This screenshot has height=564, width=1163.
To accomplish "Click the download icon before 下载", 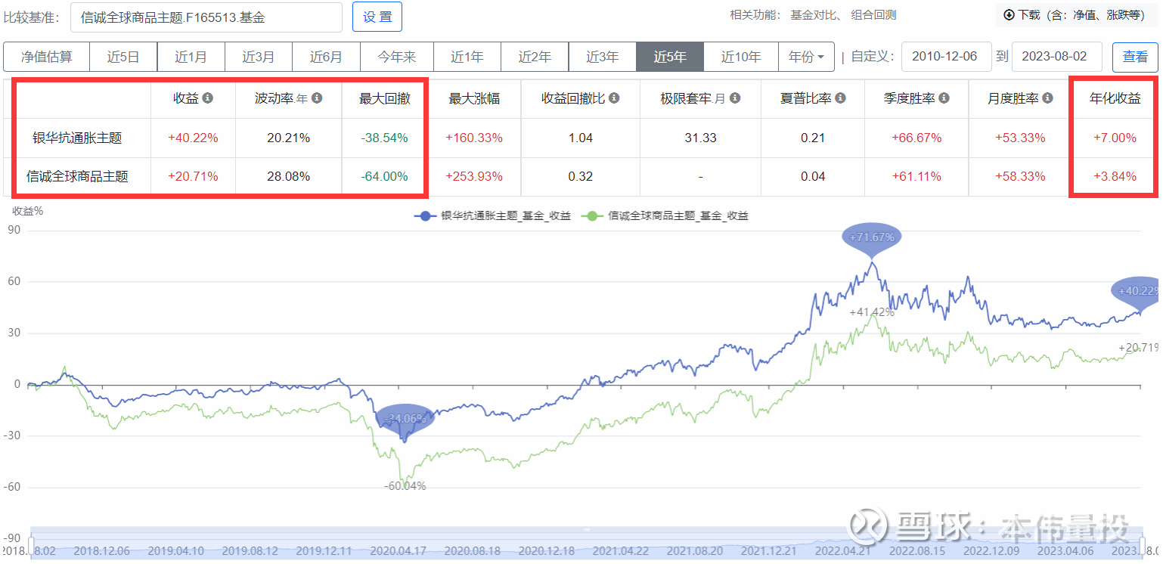I will coord(1009,15).
